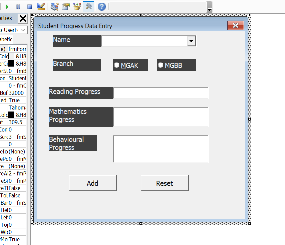Open Project Explorer icon

coord(55,7)
